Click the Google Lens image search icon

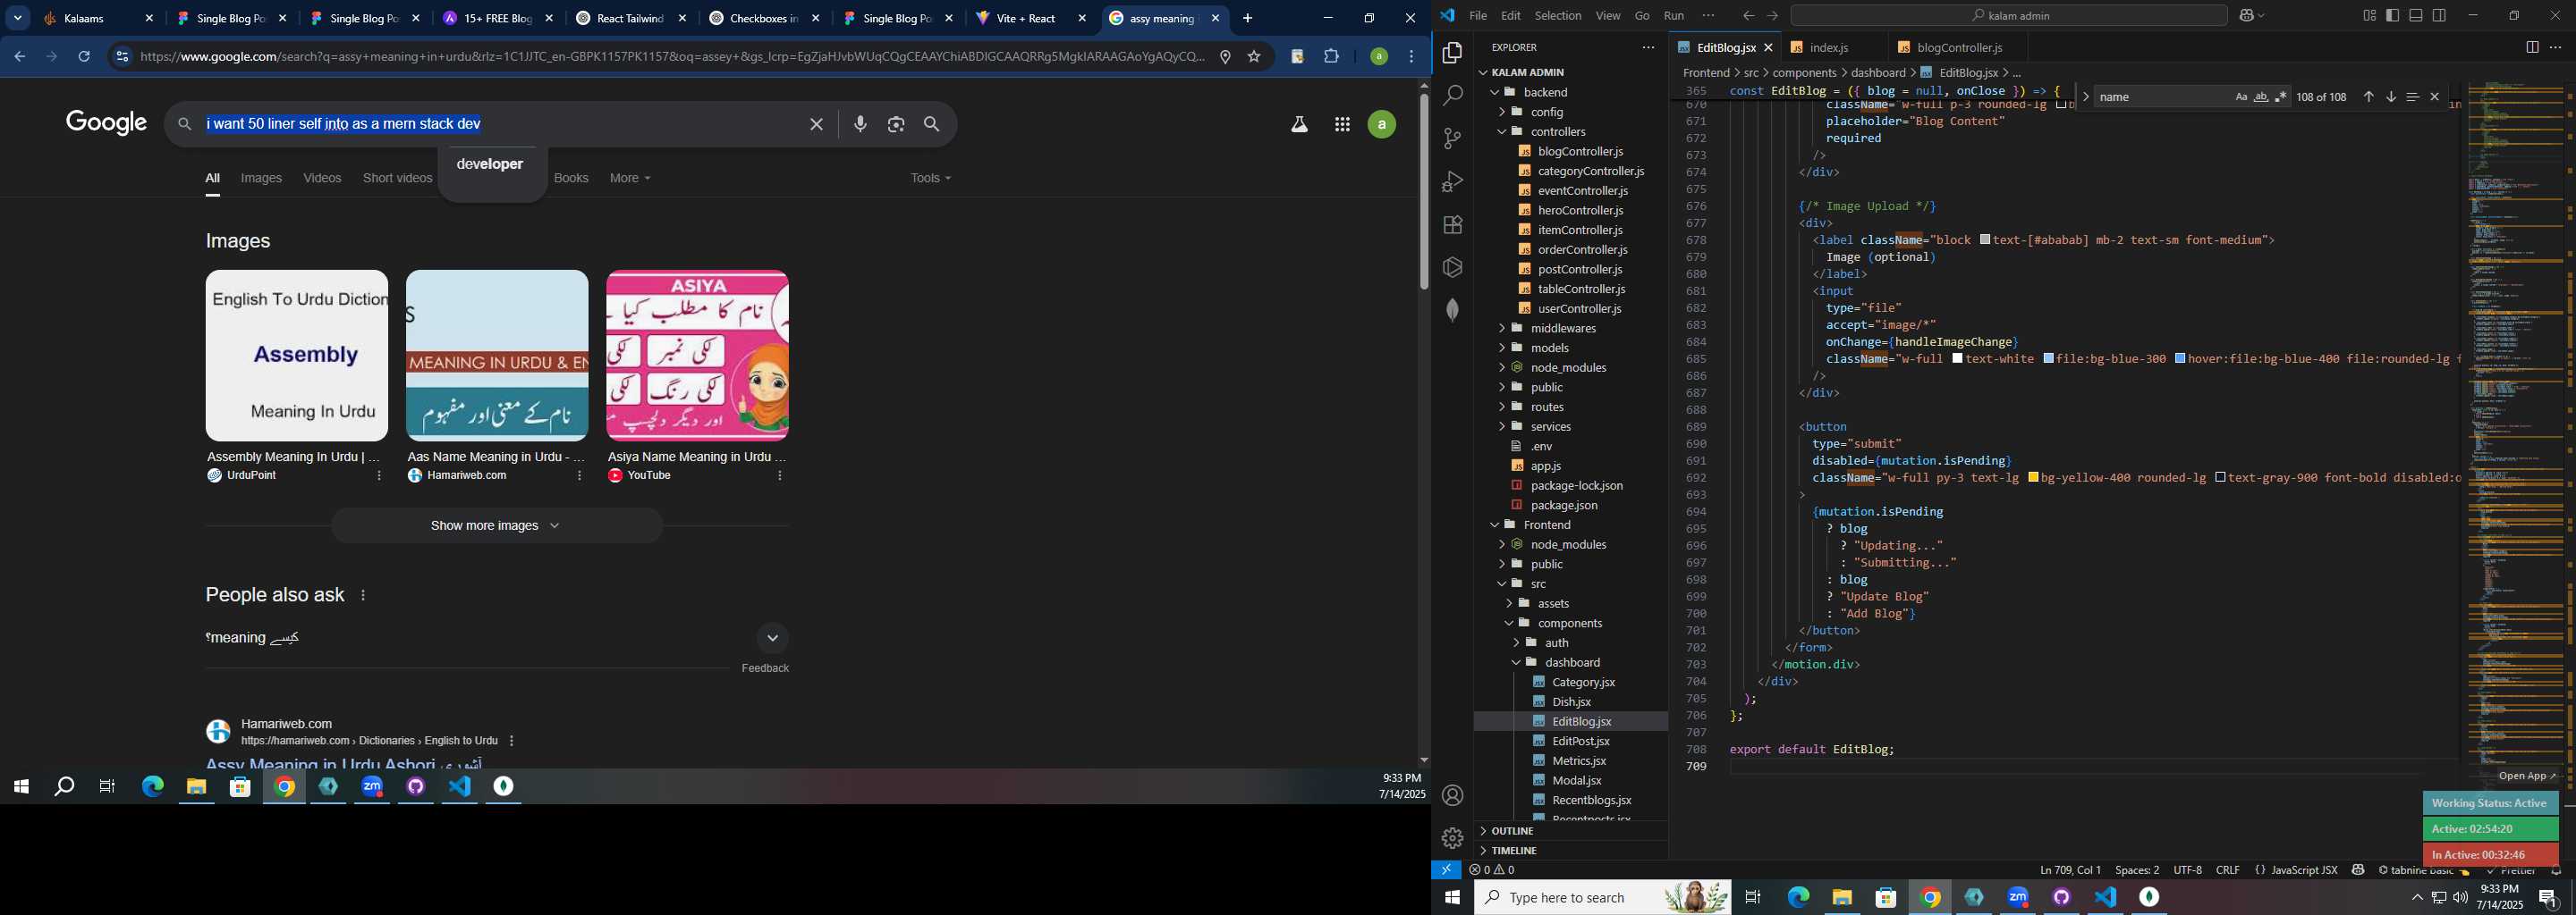896,125
